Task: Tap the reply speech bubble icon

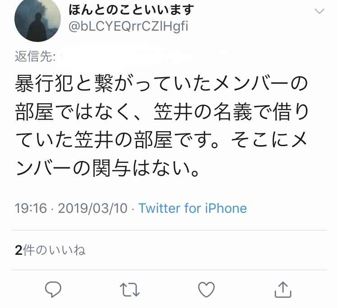Action: click(x=53, y=290)
